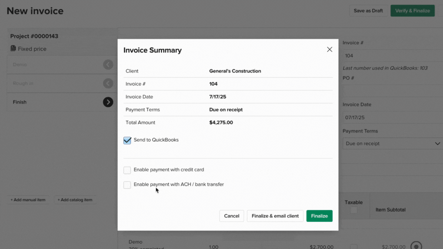Uncheck Send to QuickBooks
The image size is (443, 249).
(127, 140)
